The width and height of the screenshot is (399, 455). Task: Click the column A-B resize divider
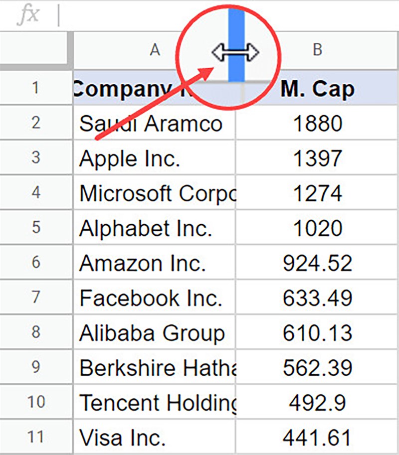(x=236, y=50)
